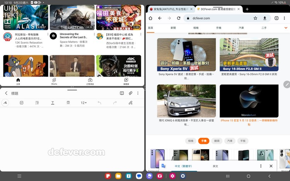290x181 pixels.
Task: Switch note to reading mode book icon
Action: 122,93
